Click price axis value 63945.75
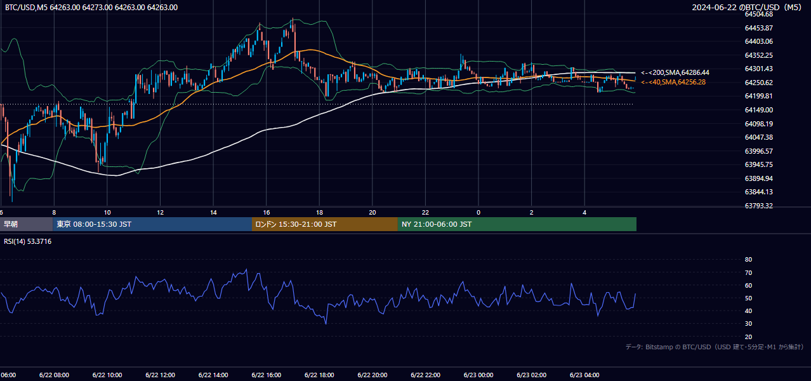Viewport: 811px width, 381px height. click(x=758, y=164)
